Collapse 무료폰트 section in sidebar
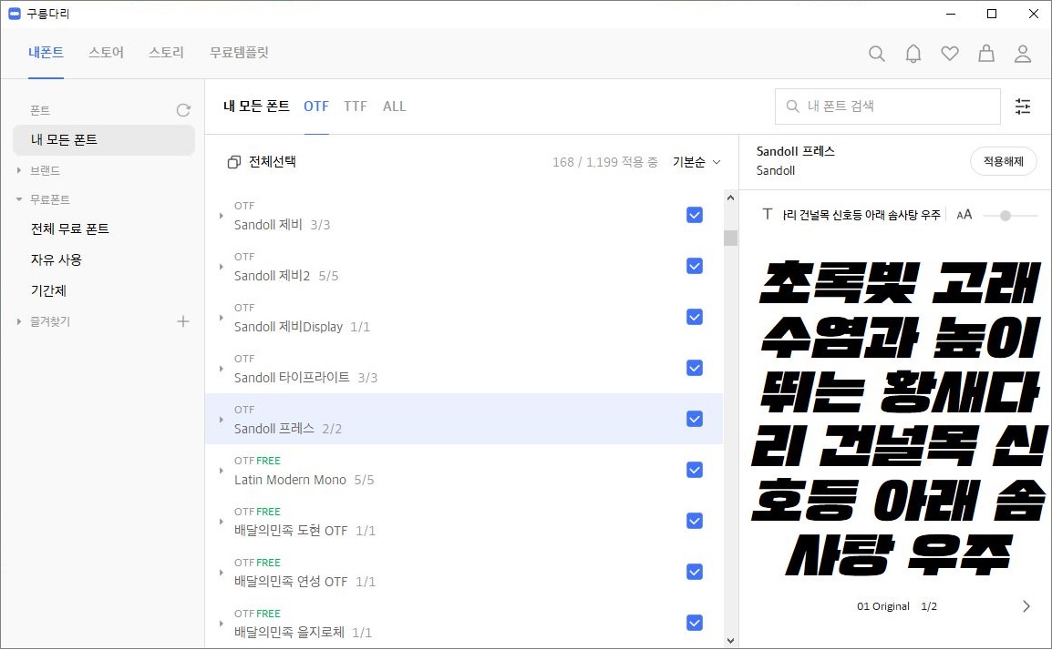1052x650 pixels. pos(19,199)
